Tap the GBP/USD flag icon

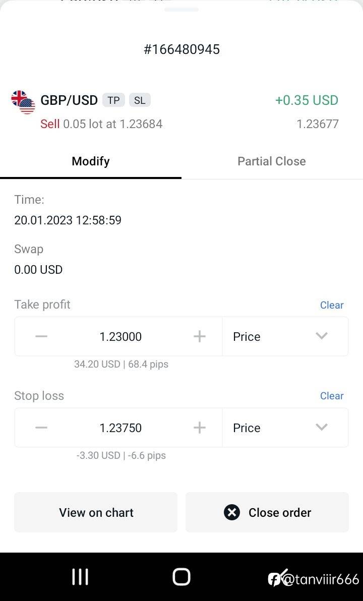(x=23, y=102)
